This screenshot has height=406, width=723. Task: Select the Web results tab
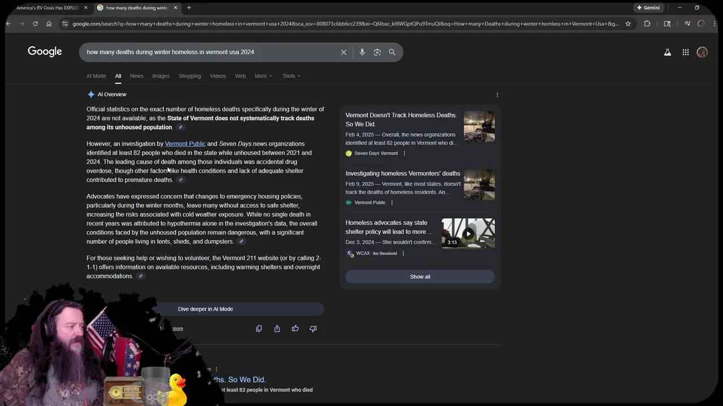pos(240,76)
